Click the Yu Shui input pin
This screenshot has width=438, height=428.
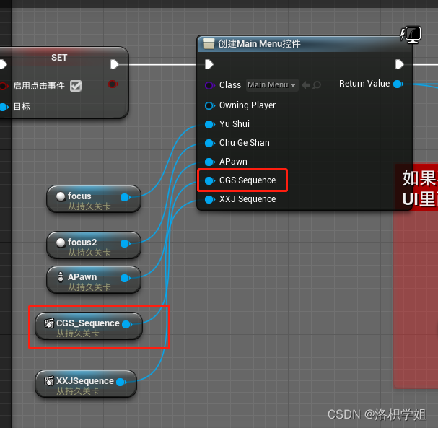(x=210, y=124)
